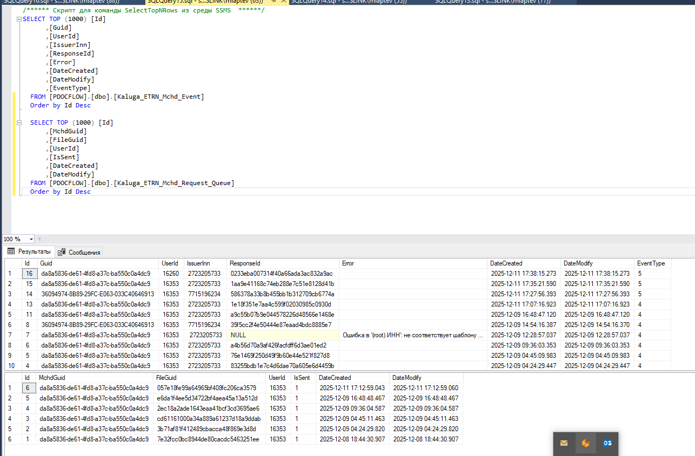The image size is (695, 456).
Task: Select the Error column header
Action: (413, 263)
